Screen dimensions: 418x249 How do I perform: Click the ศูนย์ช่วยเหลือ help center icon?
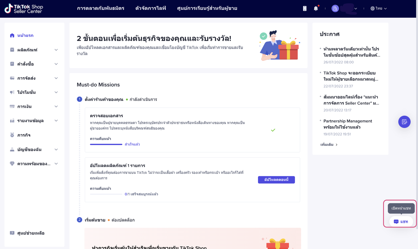[12, 233]
